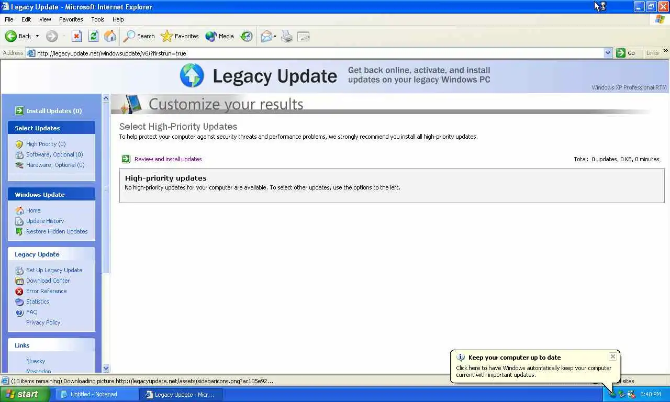Screen dimensions: 670x402
Task: Click the address bar URL field
Action: 319,53
